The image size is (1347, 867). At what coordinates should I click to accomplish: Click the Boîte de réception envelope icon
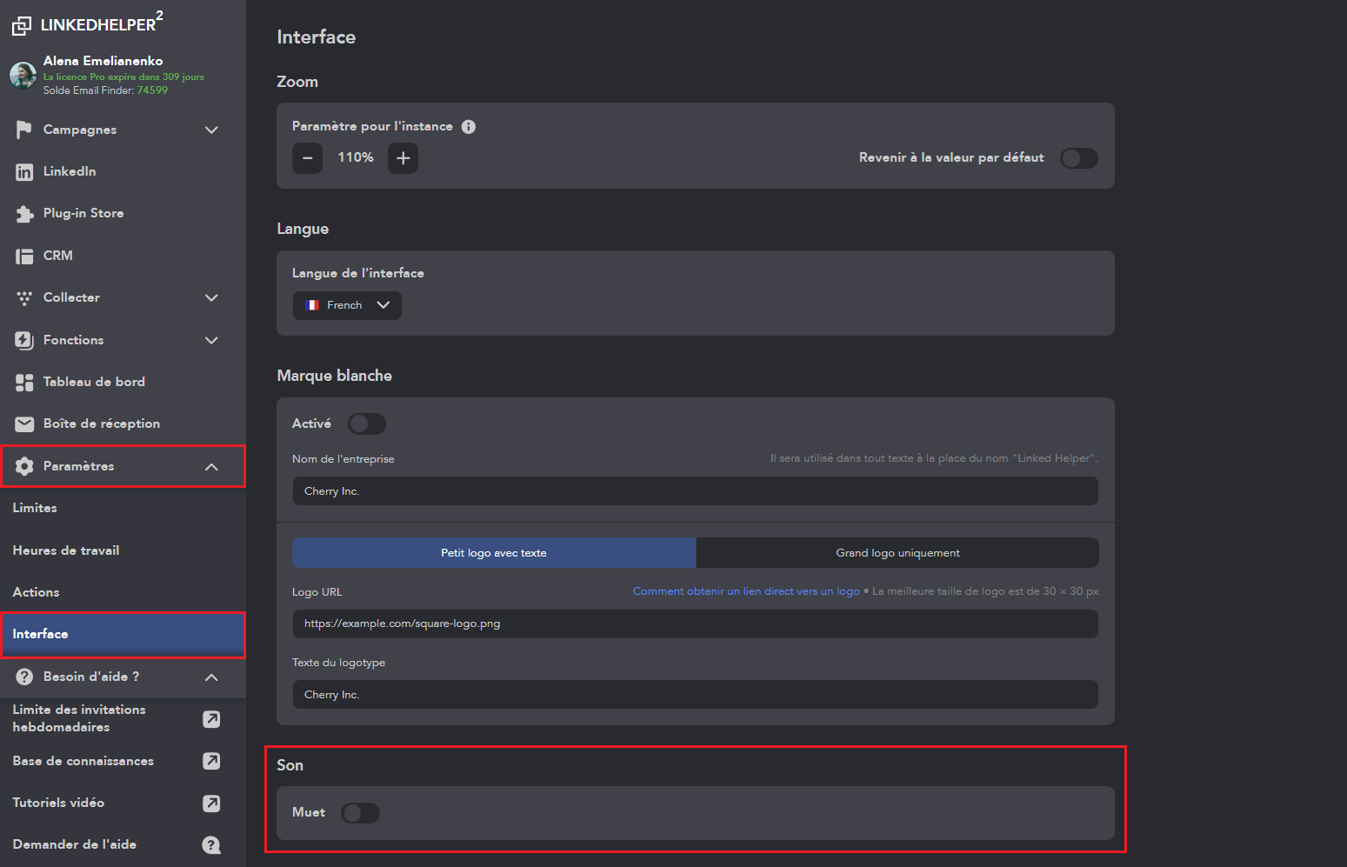[24, 424]
